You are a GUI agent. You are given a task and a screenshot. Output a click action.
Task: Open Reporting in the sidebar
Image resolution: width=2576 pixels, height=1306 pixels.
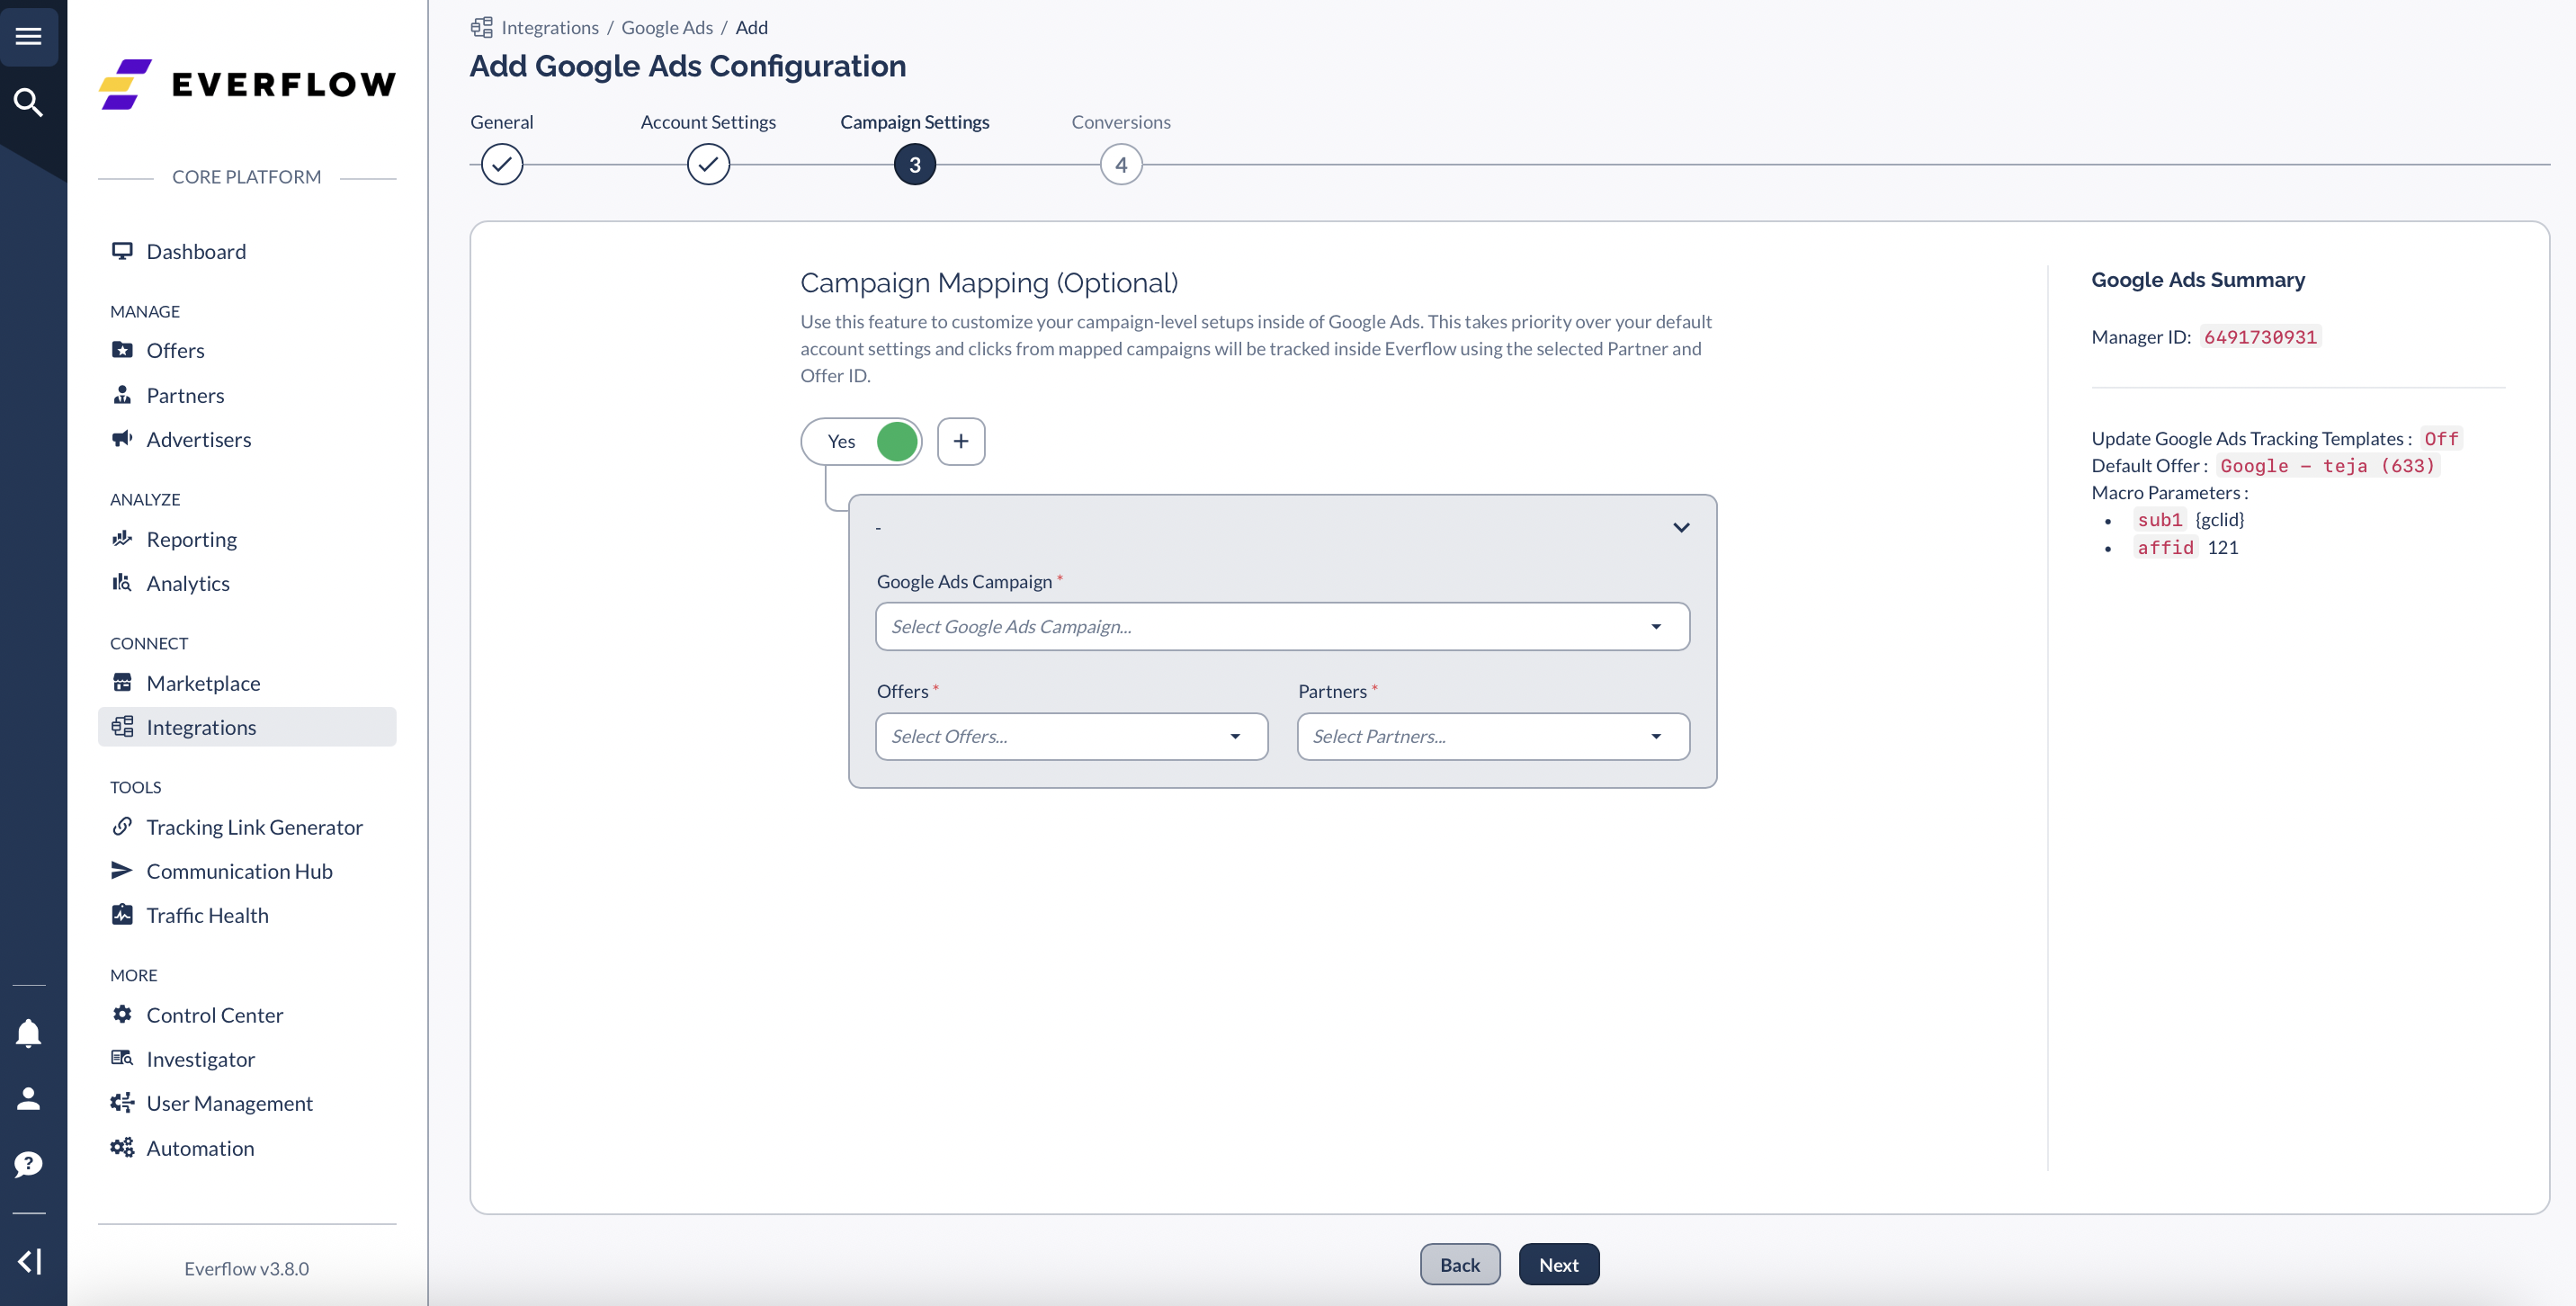tap(247, 539)
